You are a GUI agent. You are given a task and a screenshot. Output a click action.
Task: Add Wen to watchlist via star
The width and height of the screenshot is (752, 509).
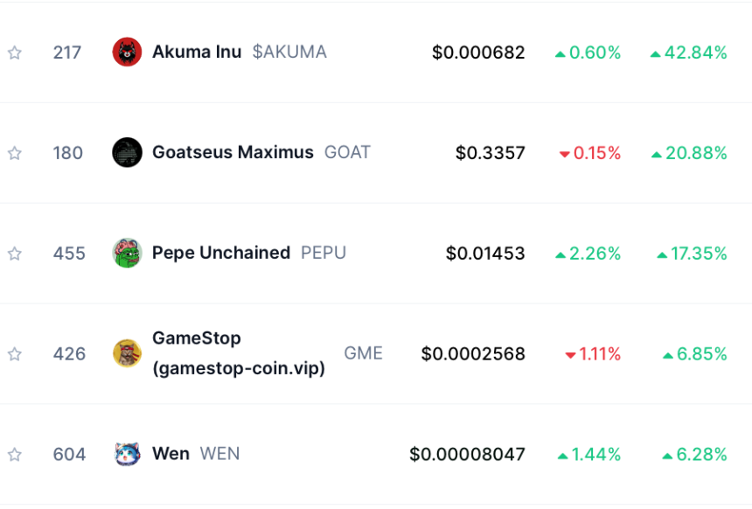coord(14,455)
